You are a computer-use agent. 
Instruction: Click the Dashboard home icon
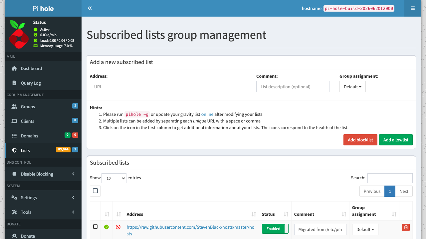click(14, 68)
